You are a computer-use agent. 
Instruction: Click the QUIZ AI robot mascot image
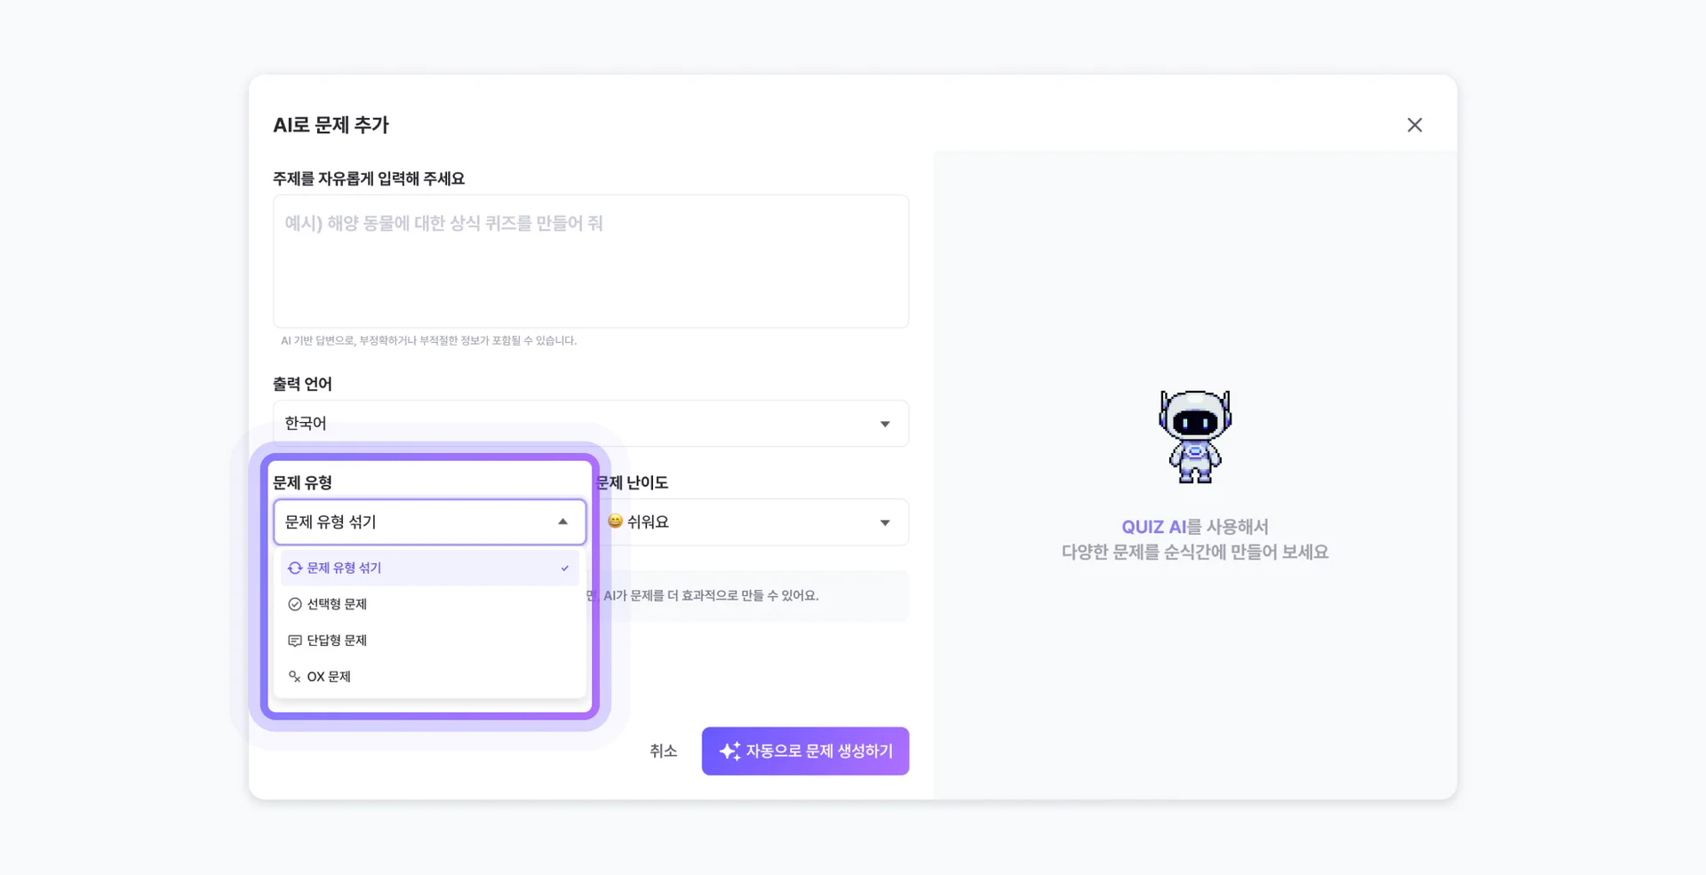point(1195,435)
